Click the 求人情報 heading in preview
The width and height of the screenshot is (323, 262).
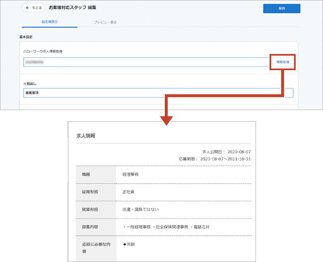point(86,136)
